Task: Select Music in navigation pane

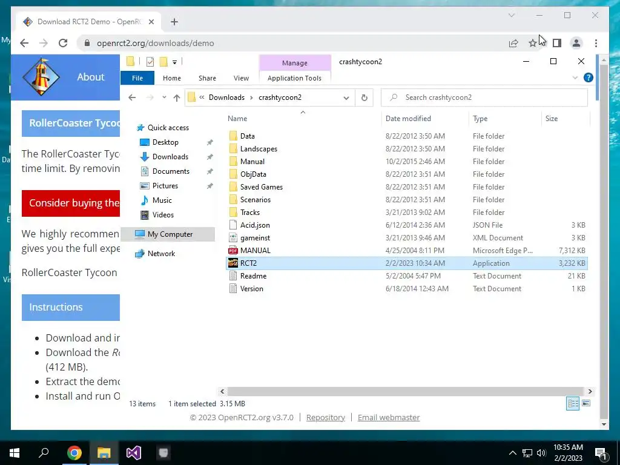Action: coord(162,200)
